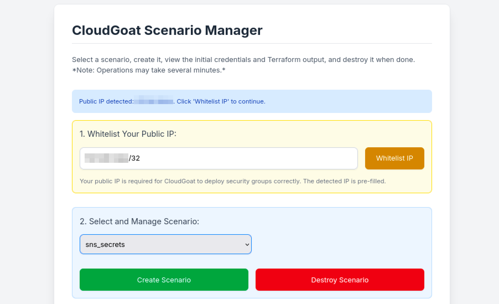Viewport: 499px width, 304px height.
Task: Expand the scenario list via chevron arrow
Action: click(x=247, y=244)
